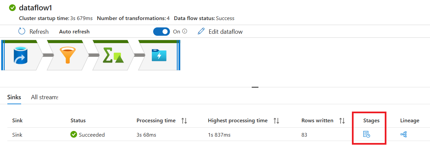Click the green Succeeded status checkmark
Screen dimensions: 430x149
(74, 135)
